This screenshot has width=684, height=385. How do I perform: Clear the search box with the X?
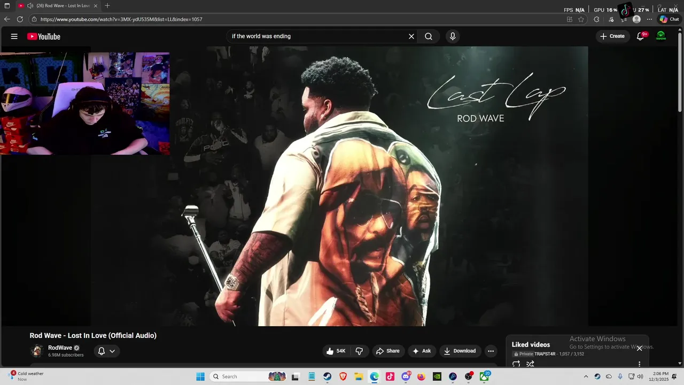click(x=411, y=36)
